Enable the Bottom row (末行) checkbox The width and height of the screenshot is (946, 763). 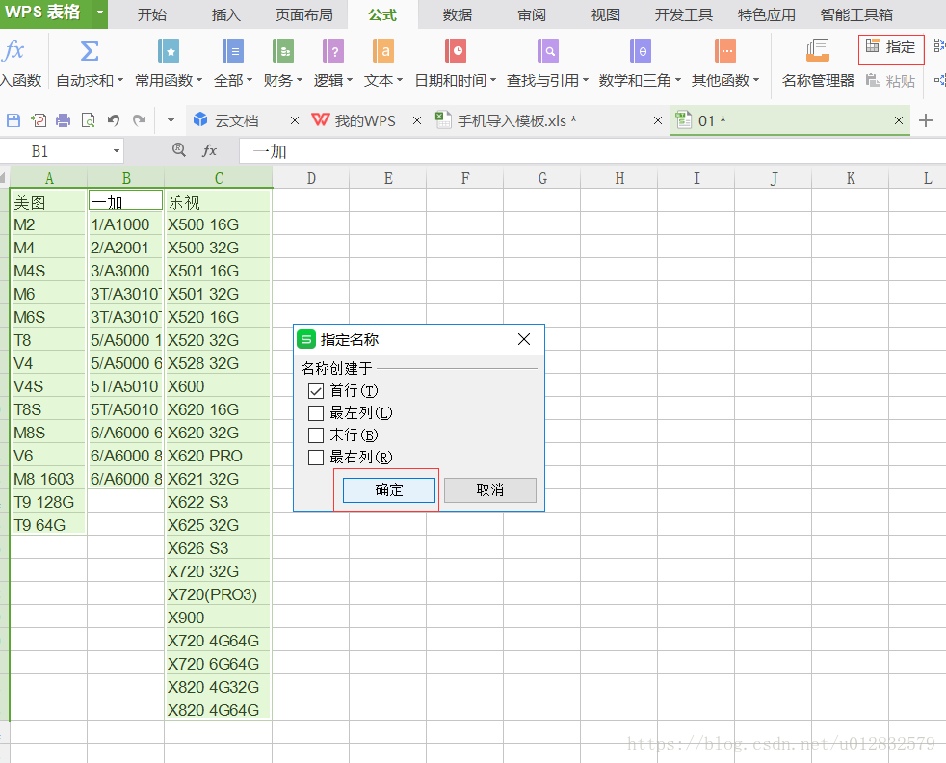click(316, 434)
